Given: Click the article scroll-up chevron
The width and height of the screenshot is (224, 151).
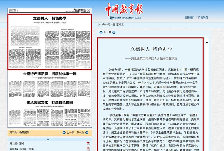Looking at the screenshot, I should (x=207, y=43).
